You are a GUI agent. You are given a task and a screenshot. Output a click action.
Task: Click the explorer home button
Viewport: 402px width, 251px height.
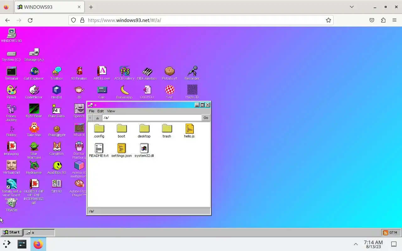coord(97,118)
